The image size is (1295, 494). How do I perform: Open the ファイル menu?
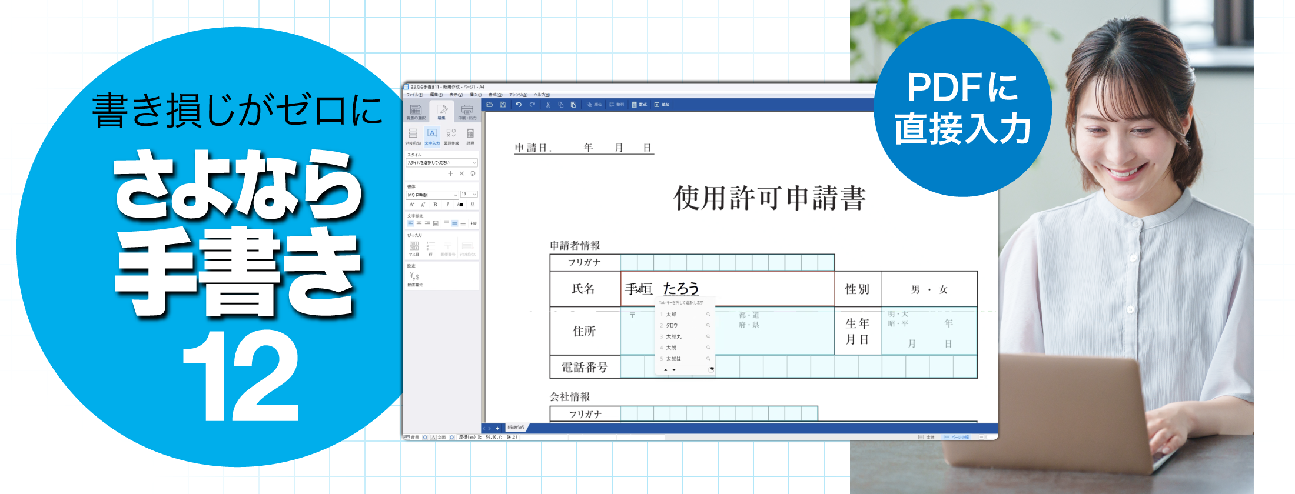[x=414, y=95]
